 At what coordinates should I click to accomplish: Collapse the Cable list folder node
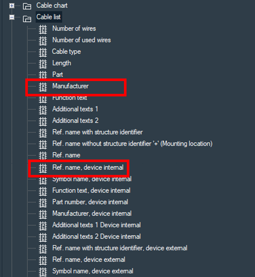coord(12,17)
